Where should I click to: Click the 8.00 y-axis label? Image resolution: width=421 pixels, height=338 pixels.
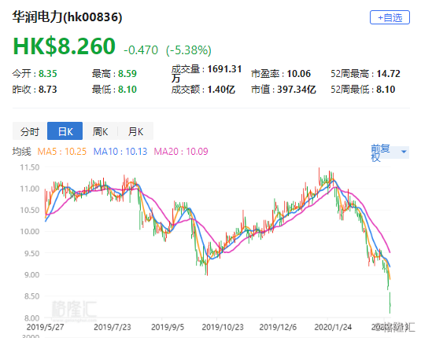pyautogui.click(x=32, y=318)
